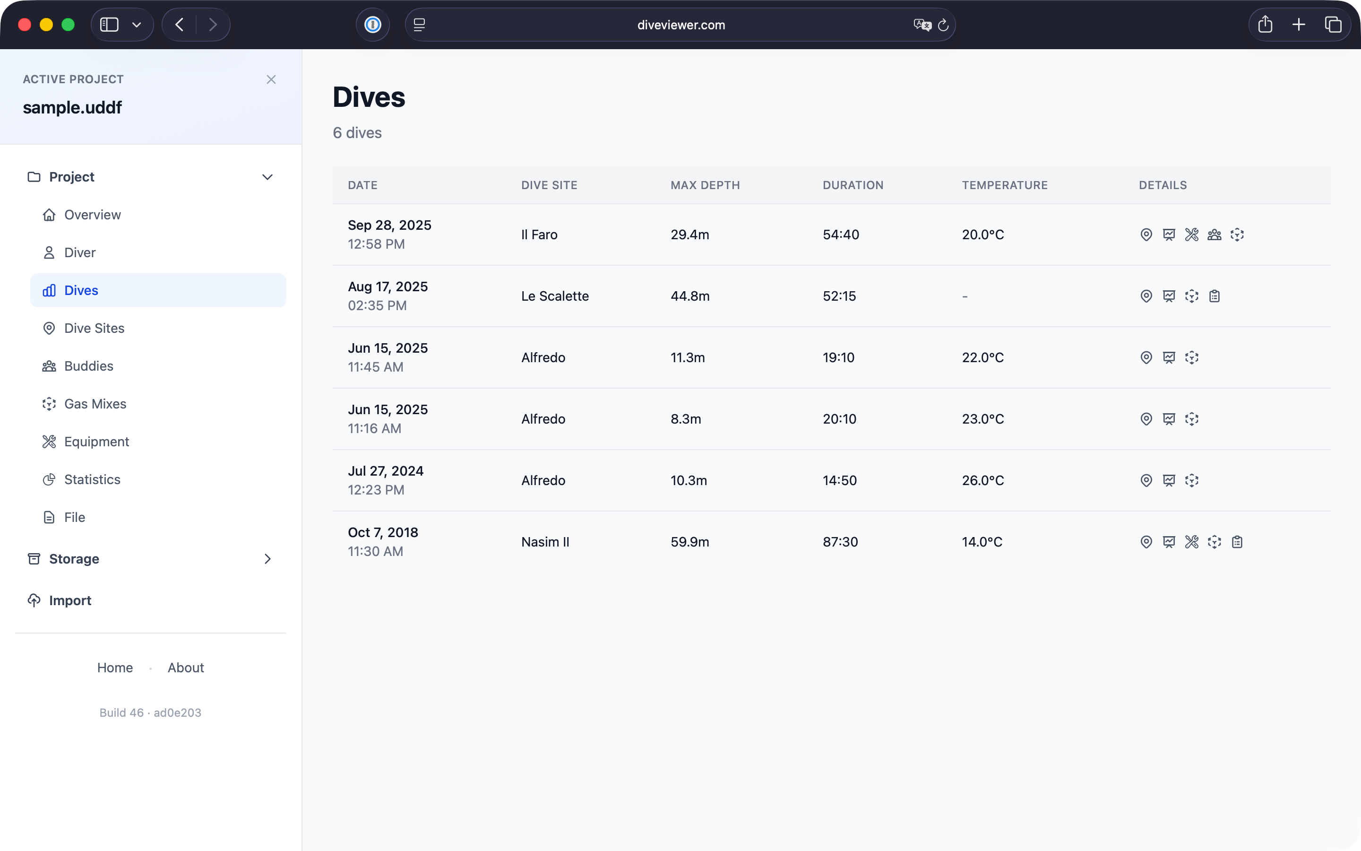Open the Dive Sites panel
Image resolution: width=1361 pixels, height=851 pixels.
(94, 328)
